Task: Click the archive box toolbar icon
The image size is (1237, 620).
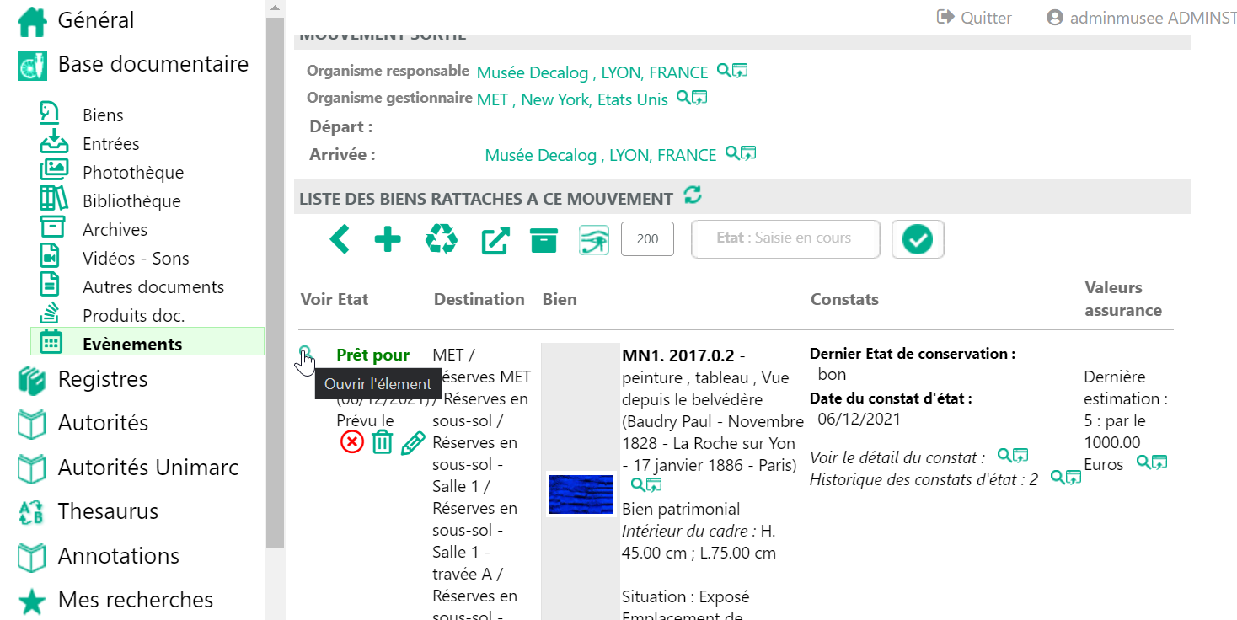Action: click(544, 239)
